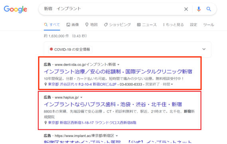Viewport: 227px width, 144px height.
Task: Expand the 営業終了・時間 hours dropdown
Action: coord(159,84)
